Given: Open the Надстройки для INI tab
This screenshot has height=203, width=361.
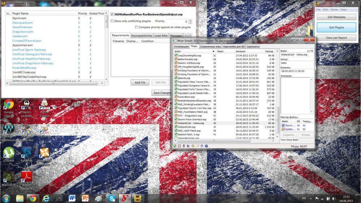Looking at the screenshot, I should coord(234,47).
